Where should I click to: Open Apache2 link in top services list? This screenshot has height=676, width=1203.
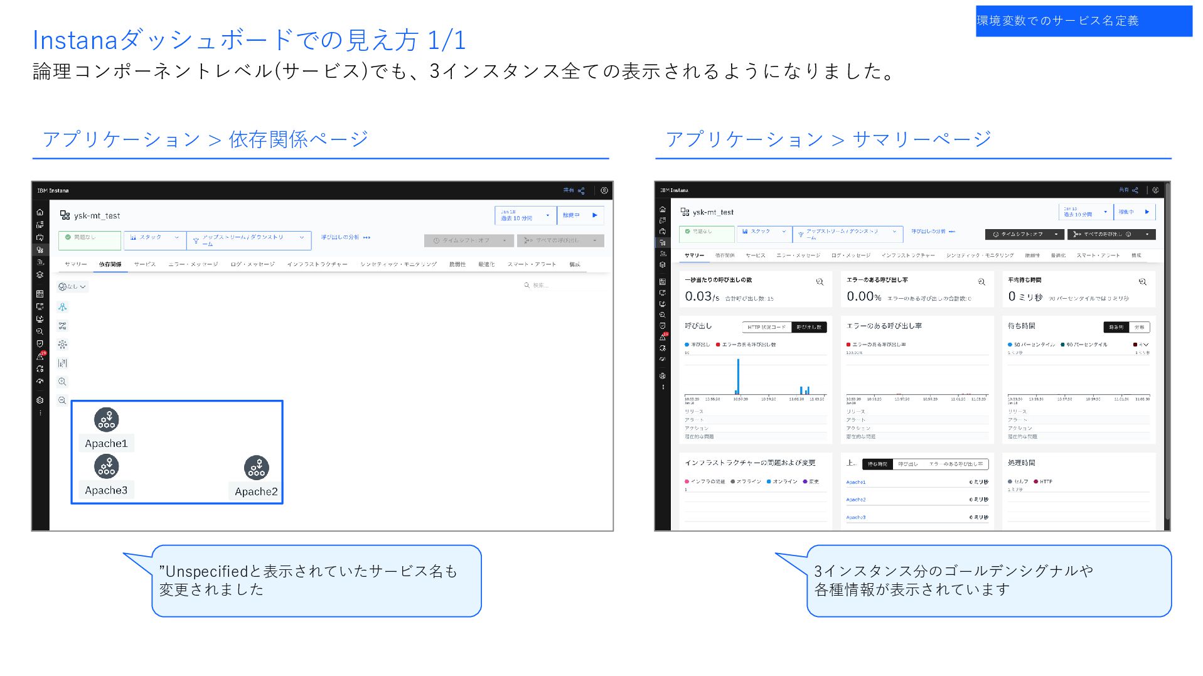(856, 500)
